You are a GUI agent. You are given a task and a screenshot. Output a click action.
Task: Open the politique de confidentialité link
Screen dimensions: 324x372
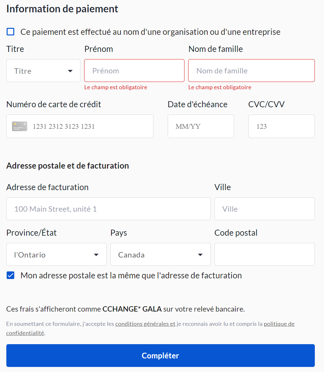[x=279, y=324]
